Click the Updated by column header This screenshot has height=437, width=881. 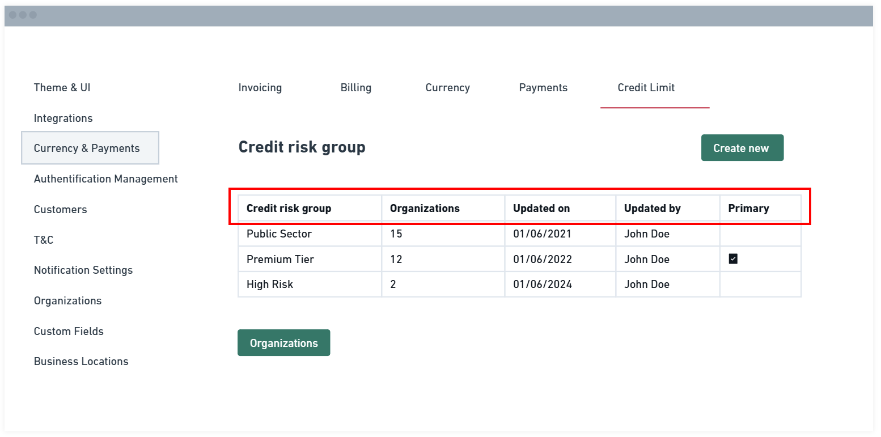668,208
